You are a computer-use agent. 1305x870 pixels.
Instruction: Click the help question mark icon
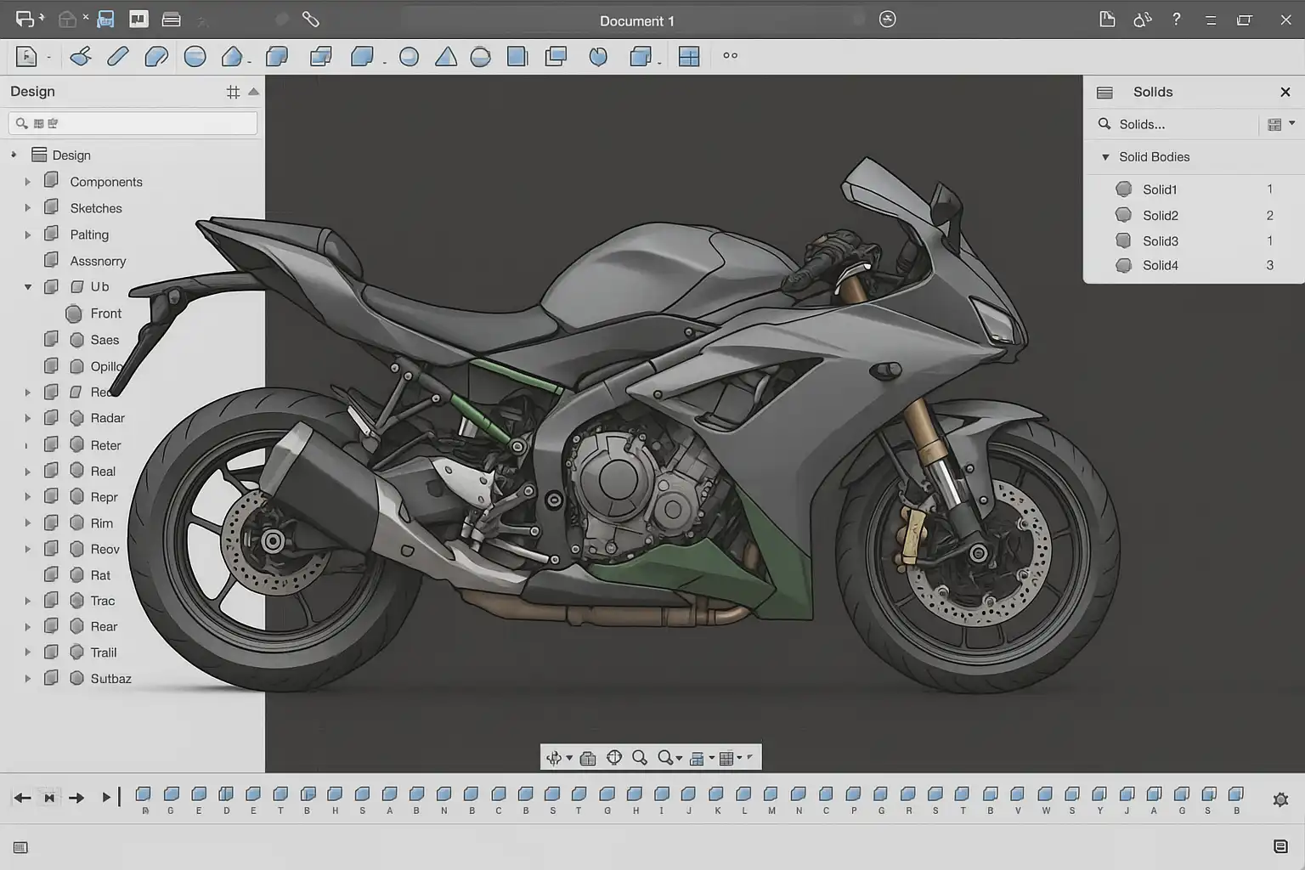click(x=1176, y=20)
